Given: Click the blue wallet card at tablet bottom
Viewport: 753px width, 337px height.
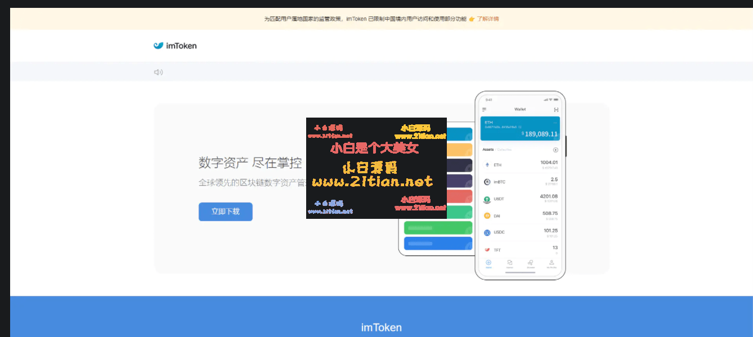Looking at the screenshot, I should point(438,244).
